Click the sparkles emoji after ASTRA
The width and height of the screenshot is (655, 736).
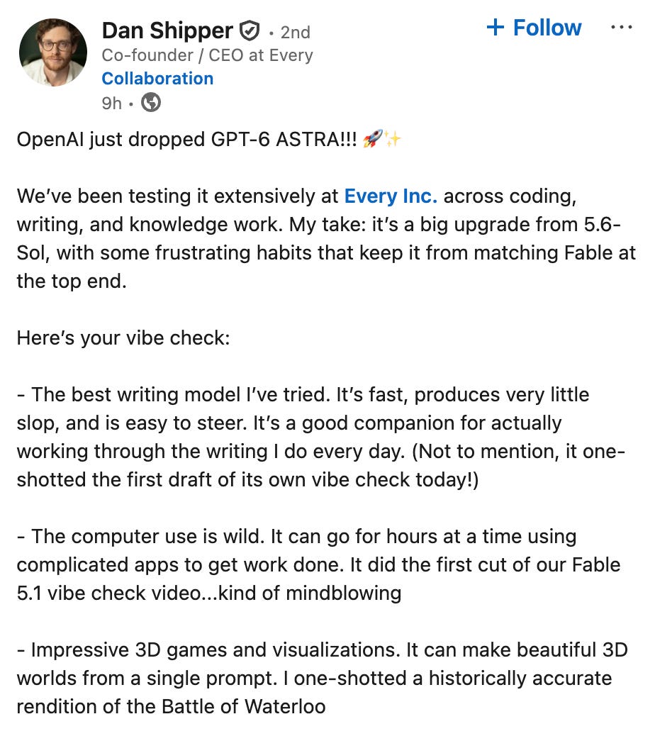coord(393,140)
